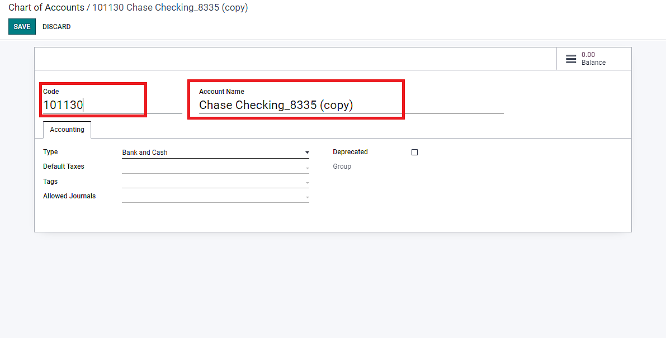Click the 0.00 balance value
Viewport: 666px width, 338px height.
pyautogui.click(x=588, y=55)
